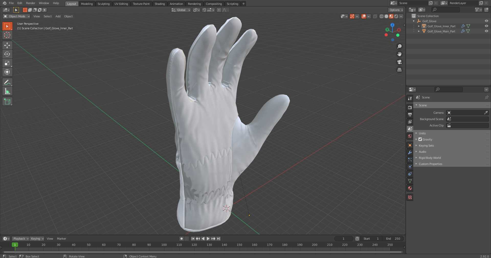Open the Object Data mesh properties tab
This screenshot has width=491, height=258.
pos(410,181)
